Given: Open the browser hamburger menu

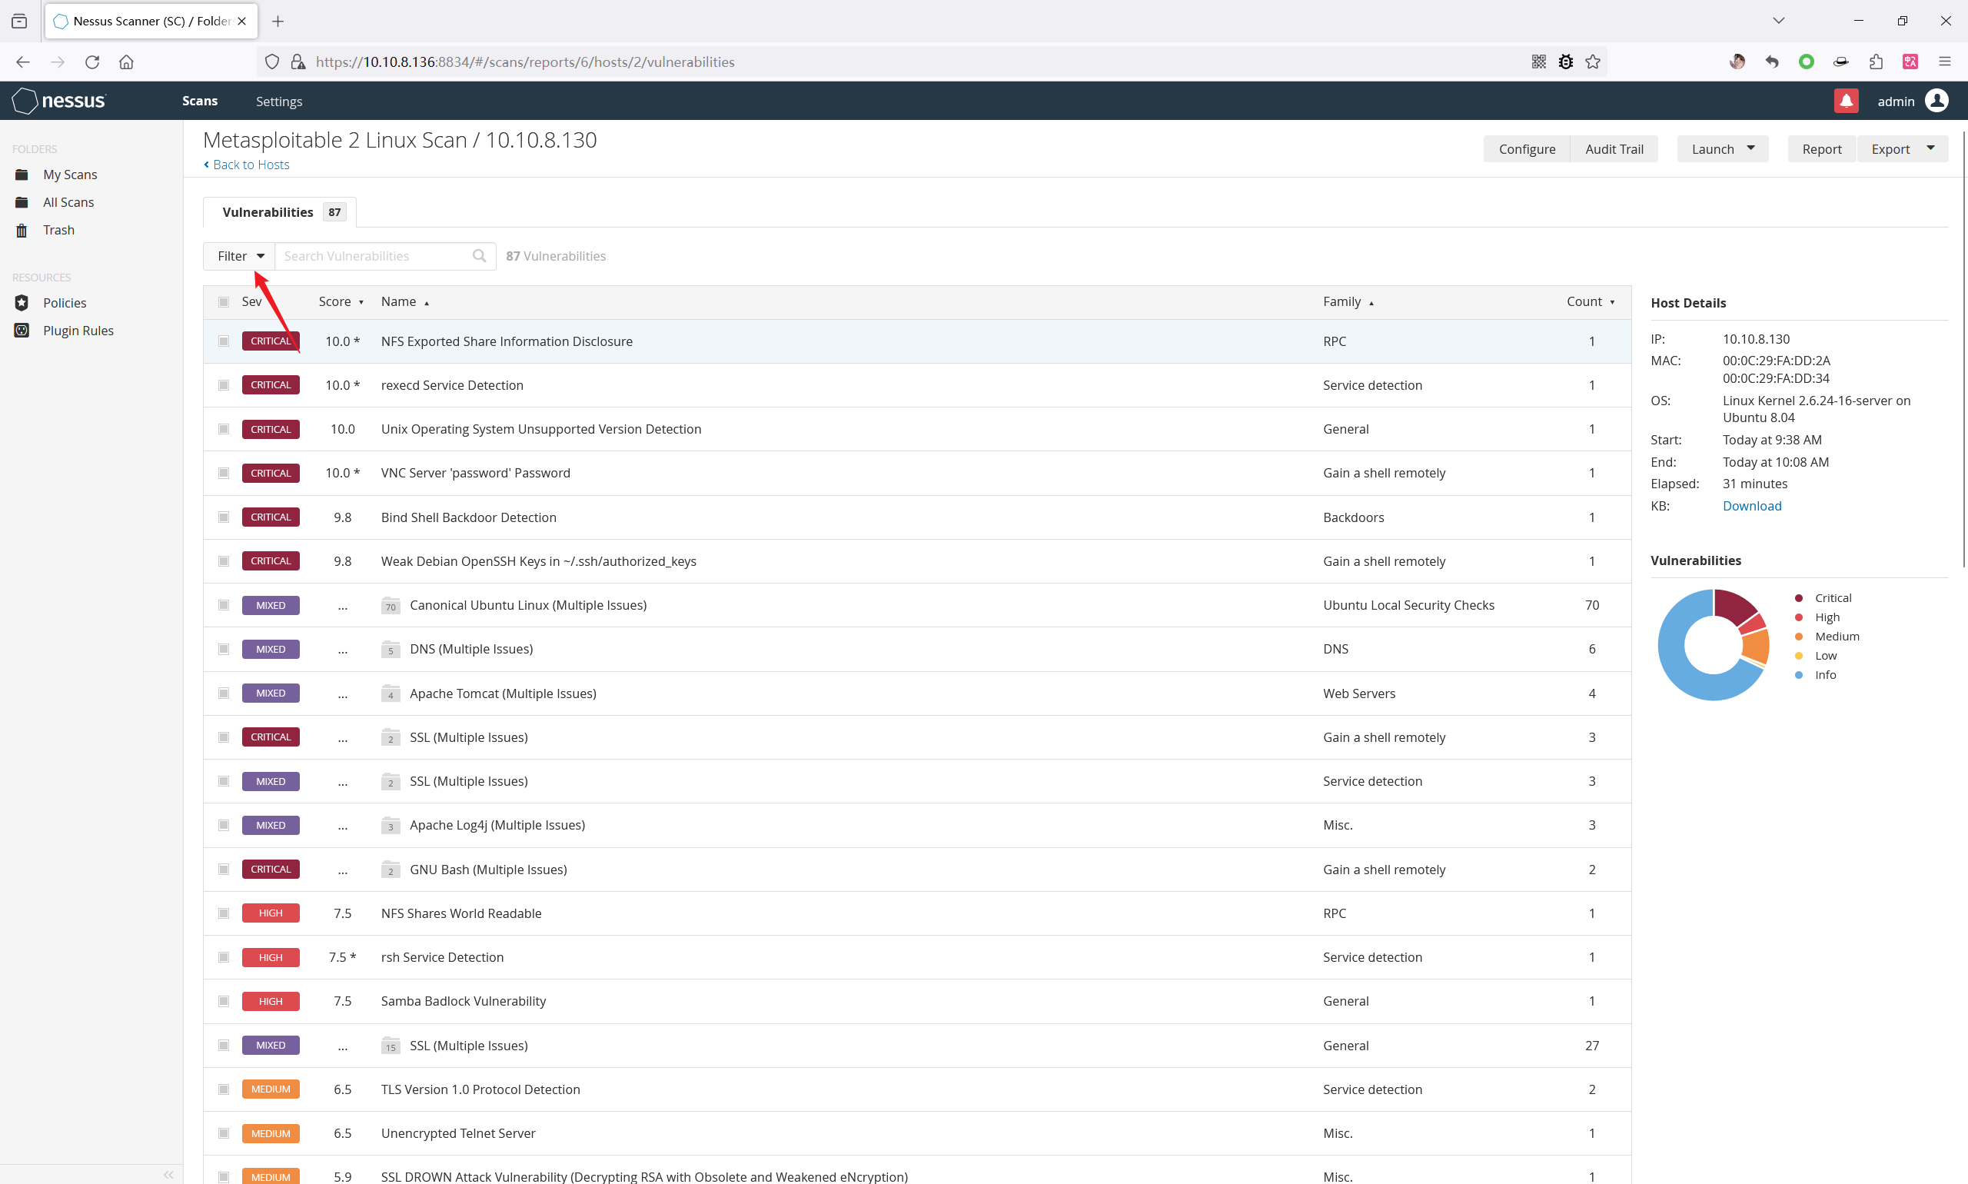Looking at the screenshot, I should pos(1945,62).
